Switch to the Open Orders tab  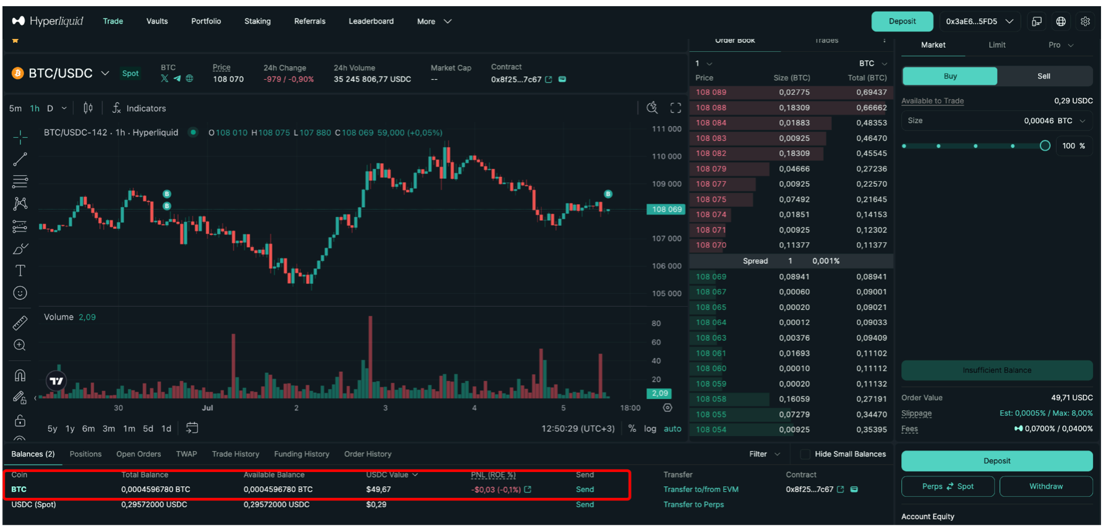[x=139, y=454]
